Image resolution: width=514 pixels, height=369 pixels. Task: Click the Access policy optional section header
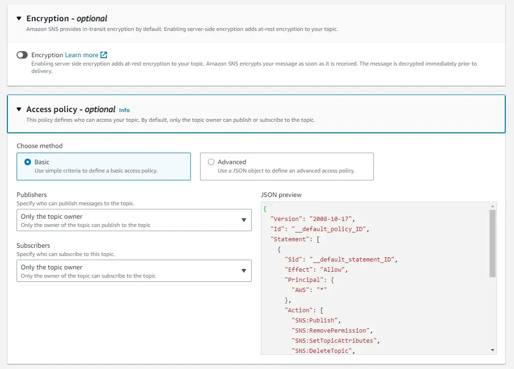tap(69, 109)
